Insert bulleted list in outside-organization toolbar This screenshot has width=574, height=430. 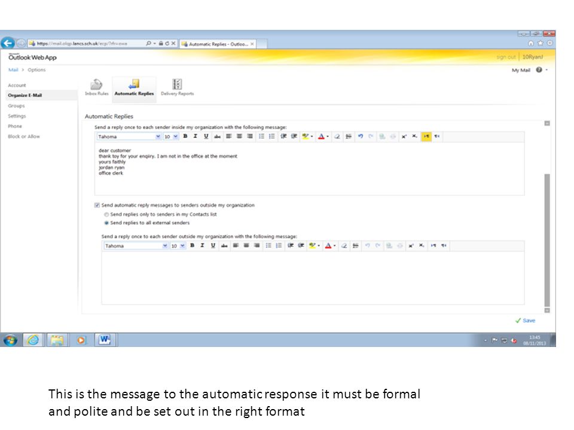[268, 245]
